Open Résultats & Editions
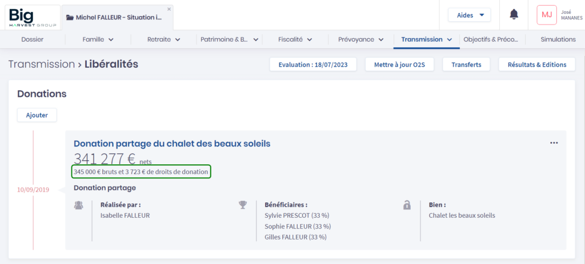The height and width of the screenshot is (264, 585). tap(536, 64)
